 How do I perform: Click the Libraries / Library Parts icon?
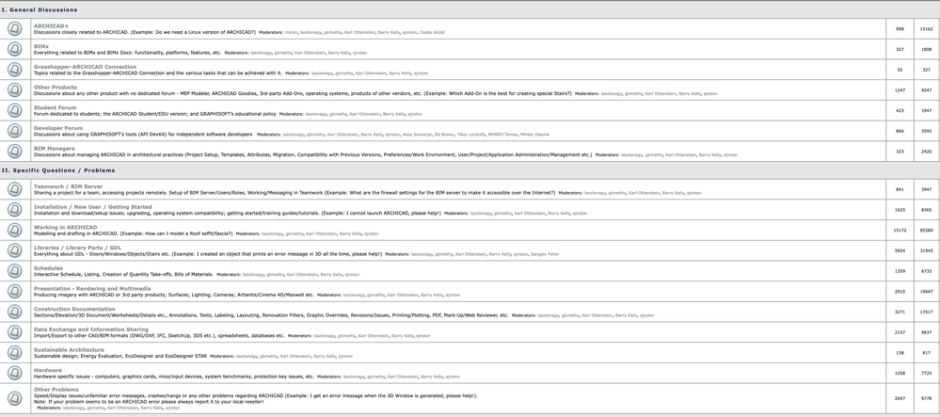(x=14, y=250)
